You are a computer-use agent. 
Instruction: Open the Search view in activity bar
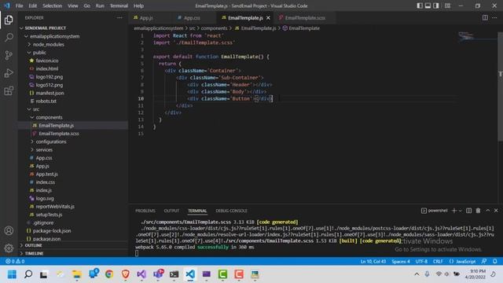point(9,38)
